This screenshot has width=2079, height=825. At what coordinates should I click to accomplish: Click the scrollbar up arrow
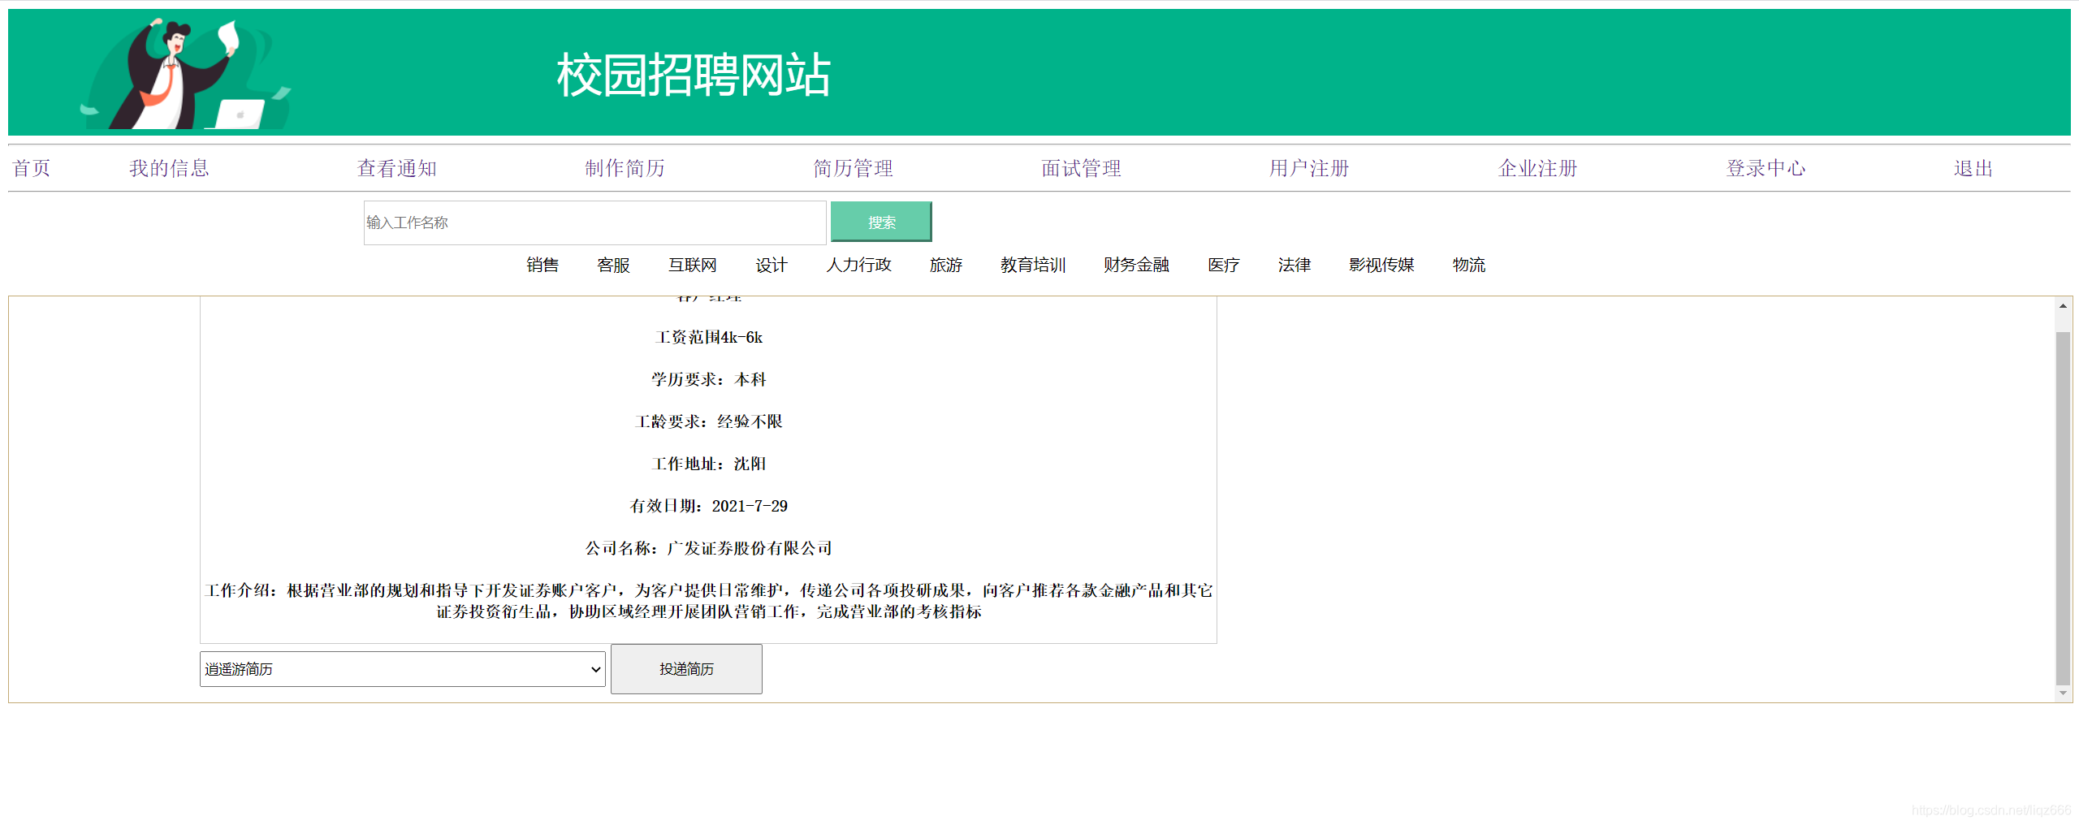pyautogui.click(x=2063, y=306)
